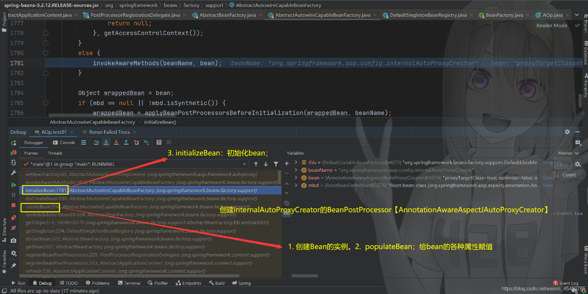Select the Rerun Failed Tests debug tab
Screen dimensions: 588x294
coord(109,132)
